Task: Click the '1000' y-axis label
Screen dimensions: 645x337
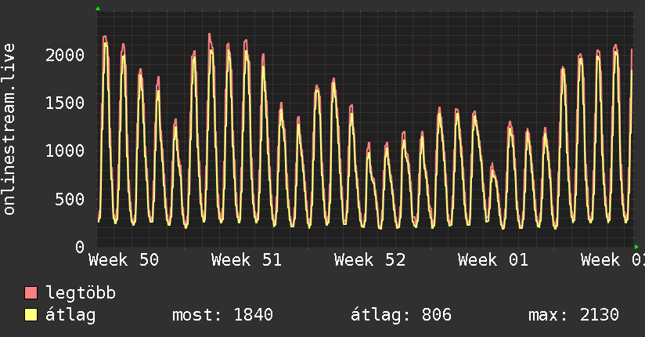Action: coord(65,150)
